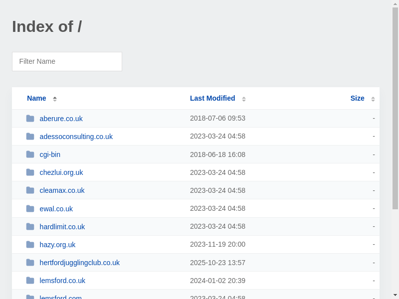Toggle sort arrows beside Last Modified

click(244, 99)
